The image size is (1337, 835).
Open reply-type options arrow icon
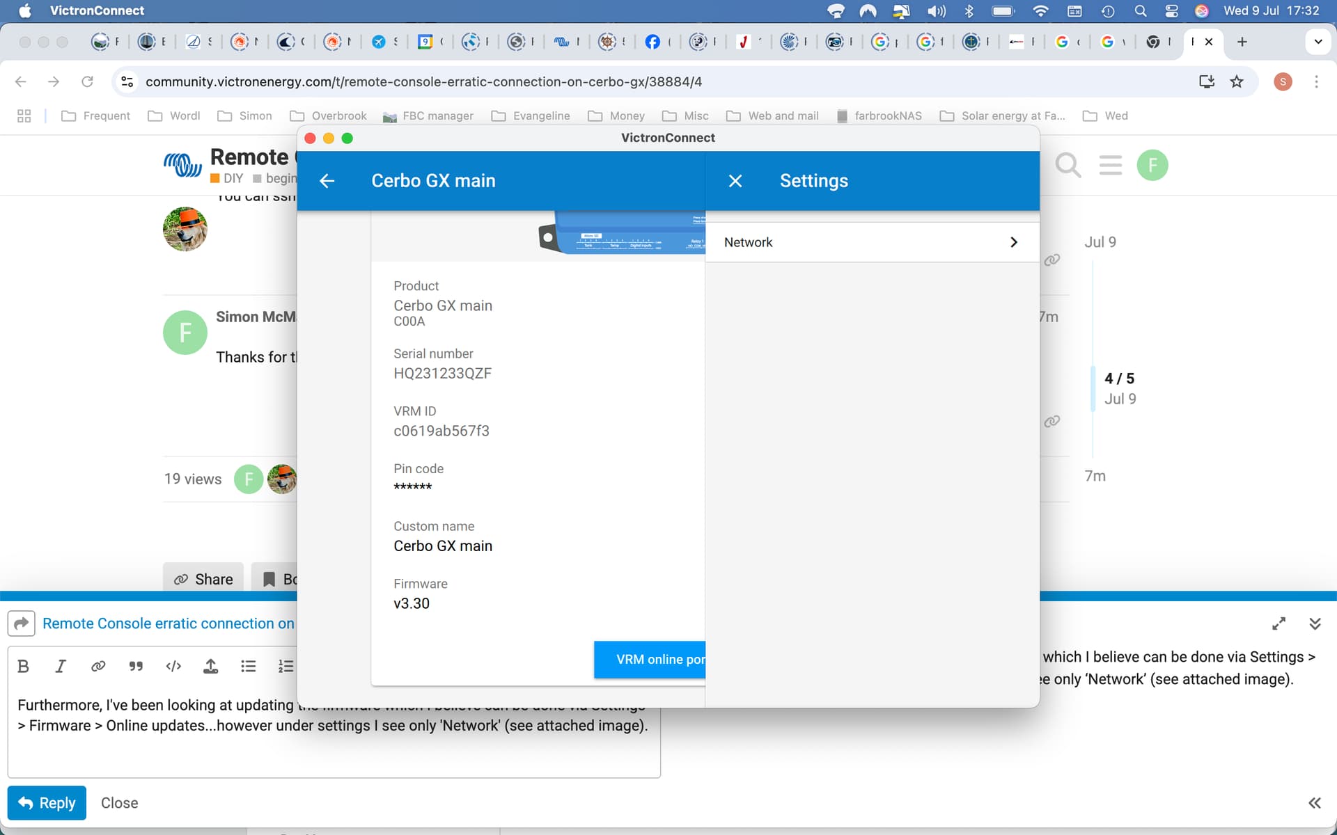(x=21, y=623)
